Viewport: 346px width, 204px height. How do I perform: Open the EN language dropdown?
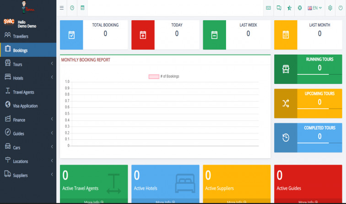[x=315, y=8]
